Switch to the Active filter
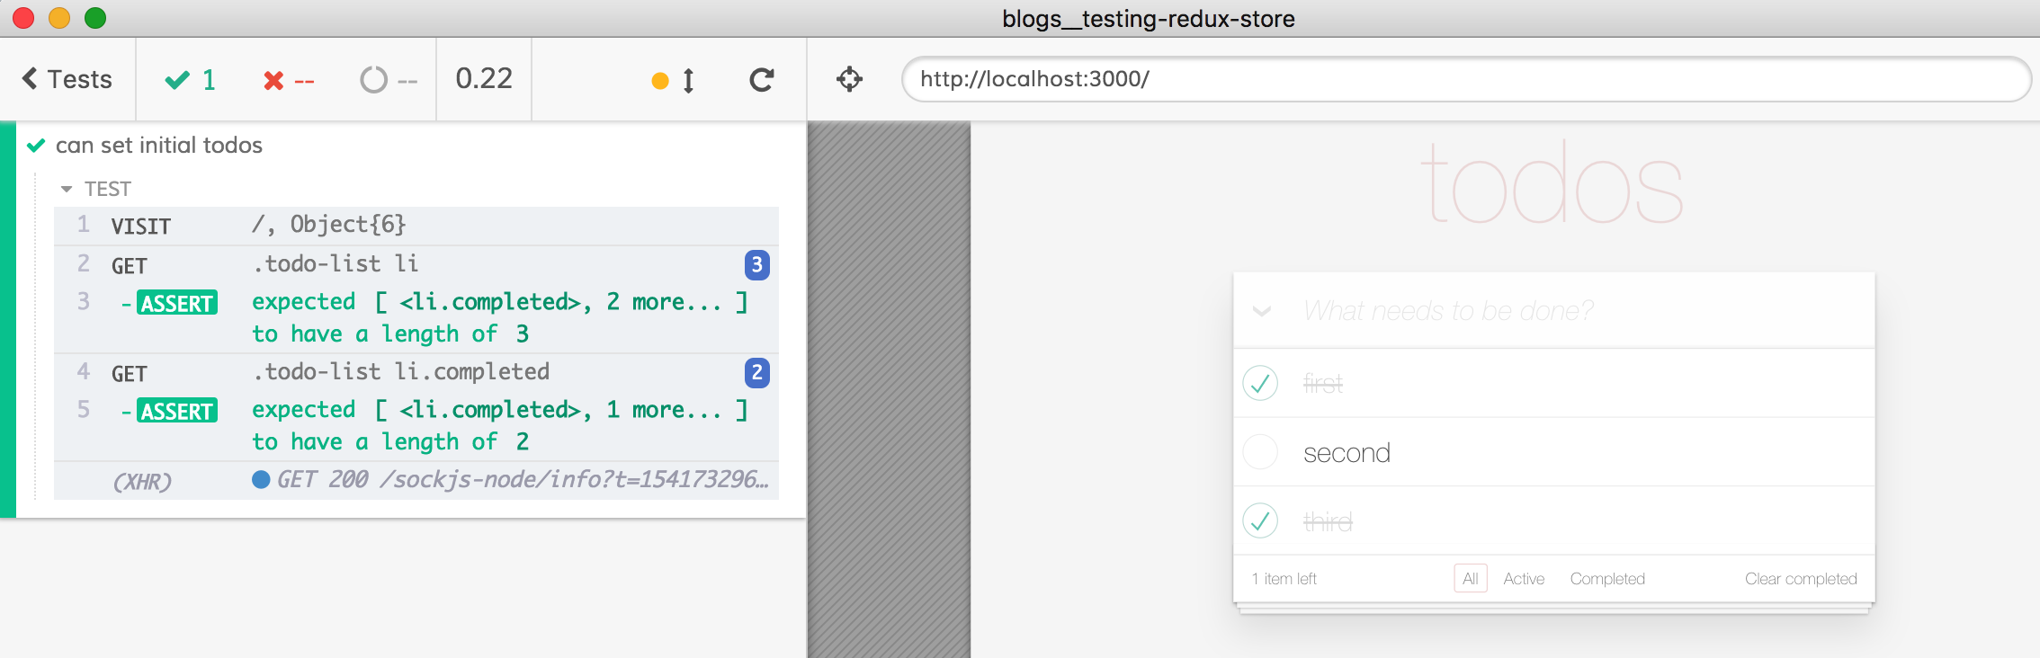Viewport: 2040px width, 658px height. point(1524,579)
